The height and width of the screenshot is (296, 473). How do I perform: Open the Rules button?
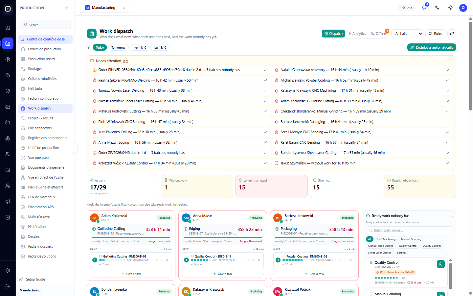(x=436, y=34)
